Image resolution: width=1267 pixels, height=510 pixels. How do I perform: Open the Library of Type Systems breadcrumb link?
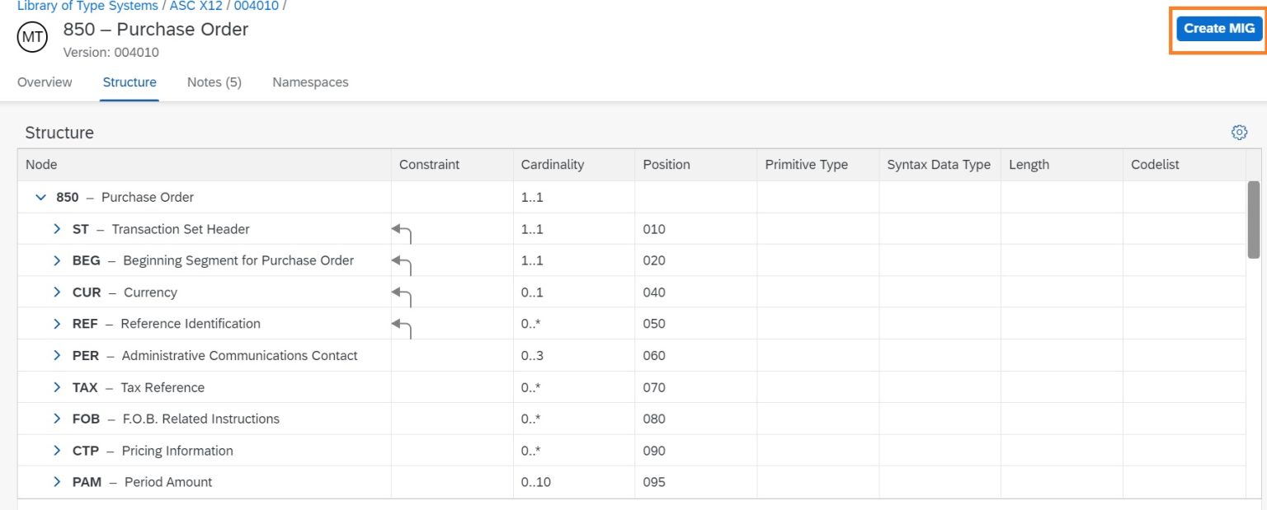click(x=87, y=6)
